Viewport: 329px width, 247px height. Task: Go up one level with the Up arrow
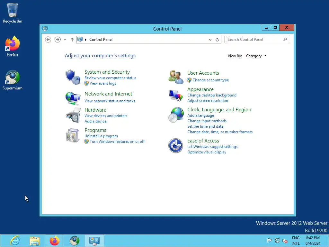[x=72, y=40]
